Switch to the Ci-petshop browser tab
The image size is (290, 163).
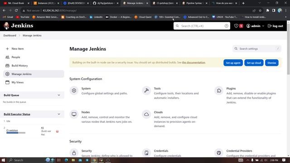click(164, 3)
